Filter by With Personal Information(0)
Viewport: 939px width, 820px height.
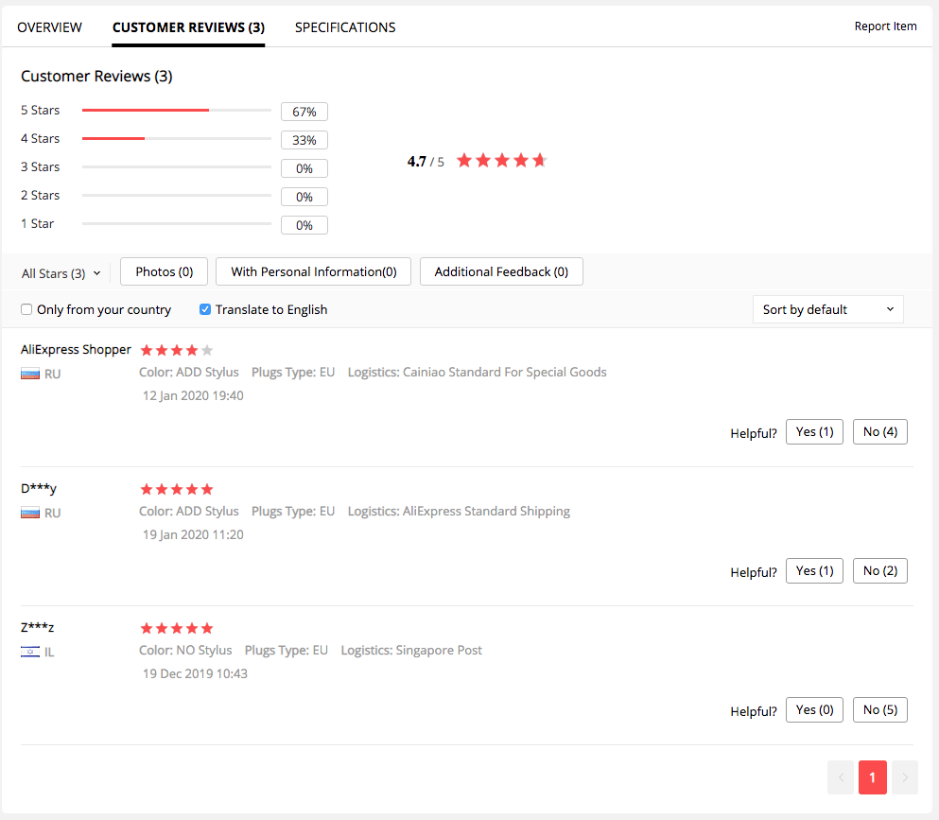[x=313, y=272]
